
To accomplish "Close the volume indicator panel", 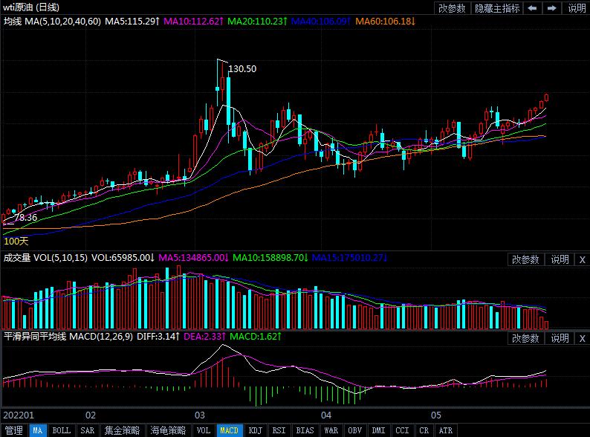I will point(582,259).
